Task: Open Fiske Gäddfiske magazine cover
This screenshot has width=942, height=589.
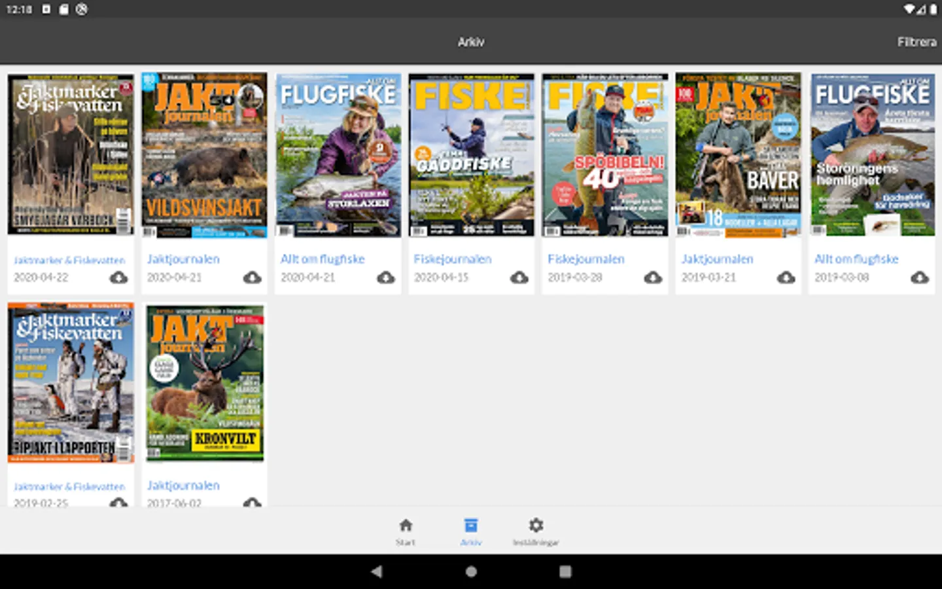Action: tap(472, 155)
